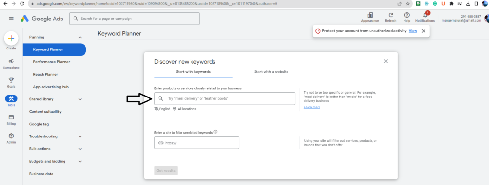Open Google tag page
Screen dimensions: 489x185
39,124
